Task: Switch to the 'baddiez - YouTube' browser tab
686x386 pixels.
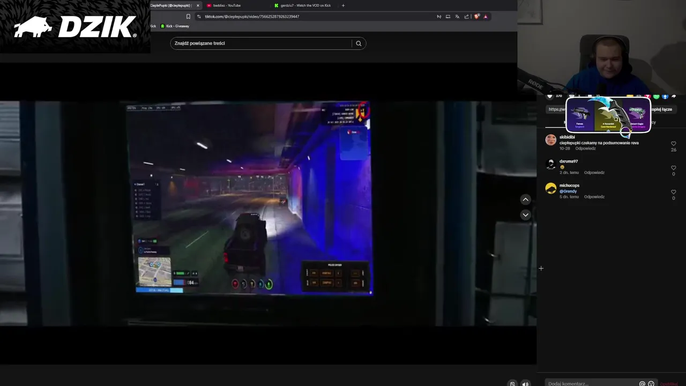Action: [x=227, y=5]
